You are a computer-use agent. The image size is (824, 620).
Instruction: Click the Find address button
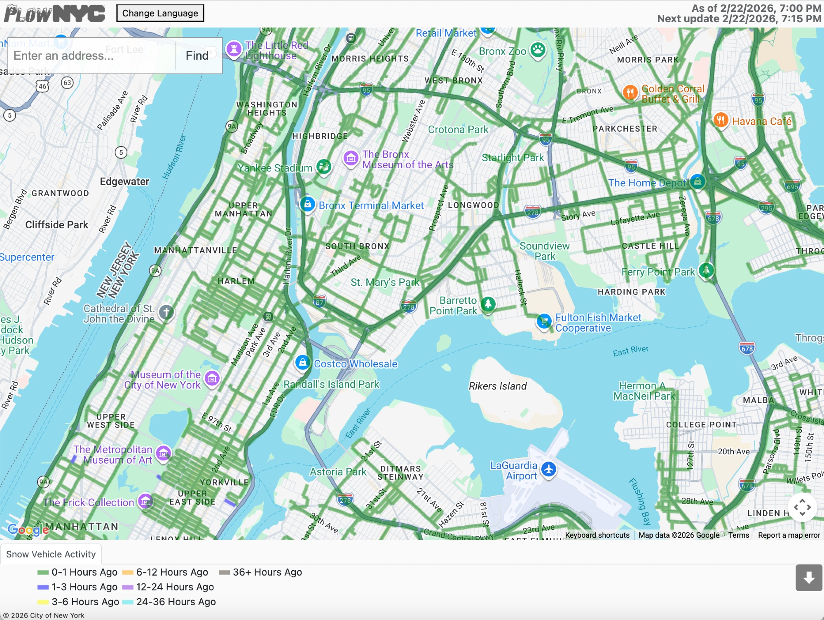[x=197, y=56]
